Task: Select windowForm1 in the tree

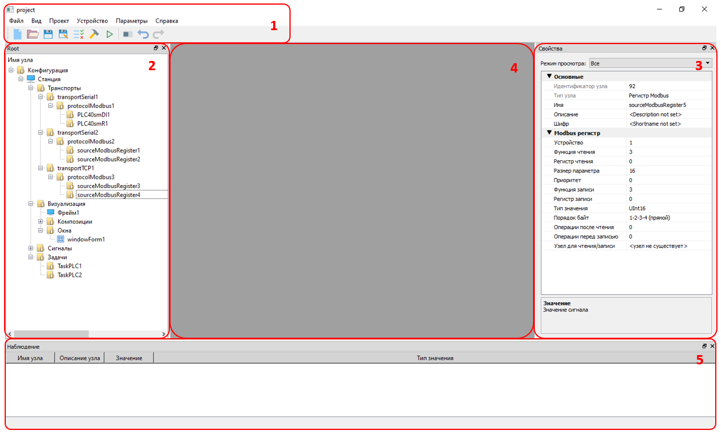Action: tap(86, 239)
